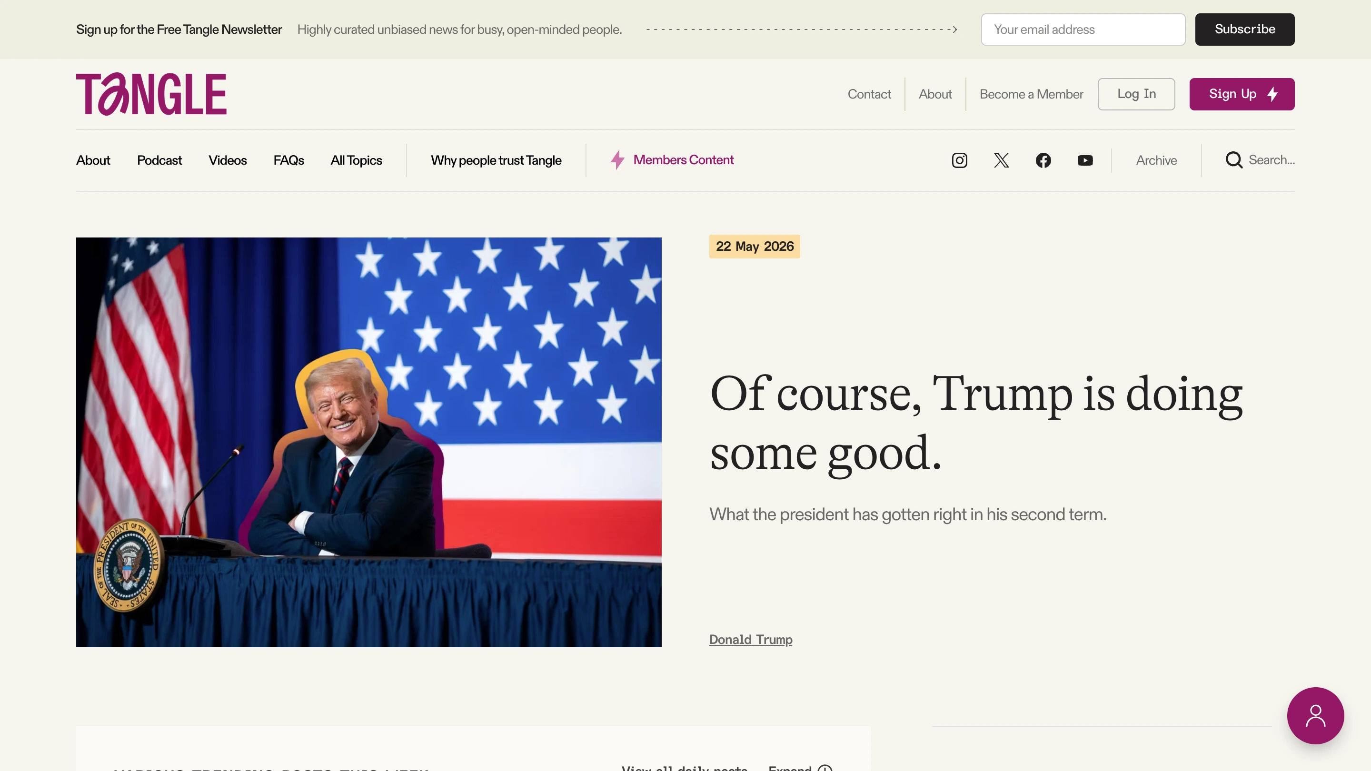The image size is (1371, 771).
Task: Go to homepage via Tangle logo
Action: pyautogui.click(x=151, y=94)
